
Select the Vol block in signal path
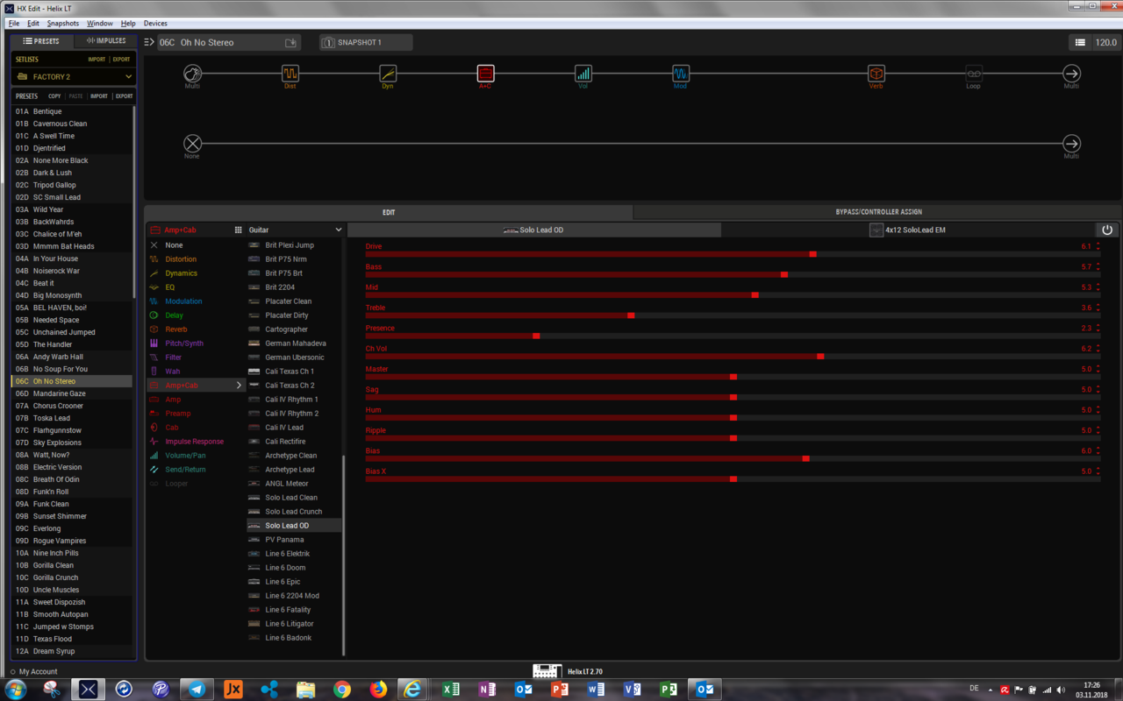(583, 74)
